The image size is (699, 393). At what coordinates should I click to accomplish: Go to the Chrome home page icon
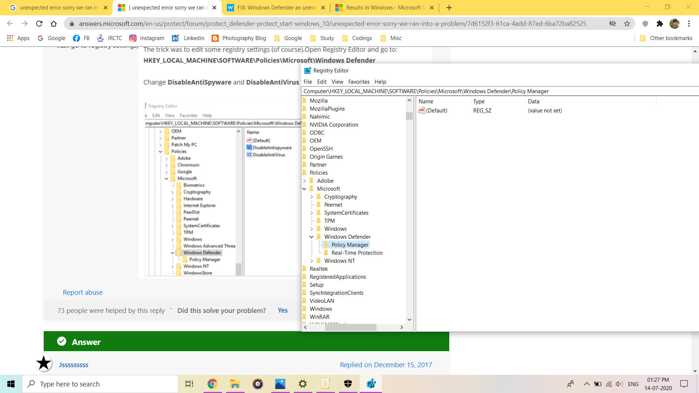pos(54,24)
